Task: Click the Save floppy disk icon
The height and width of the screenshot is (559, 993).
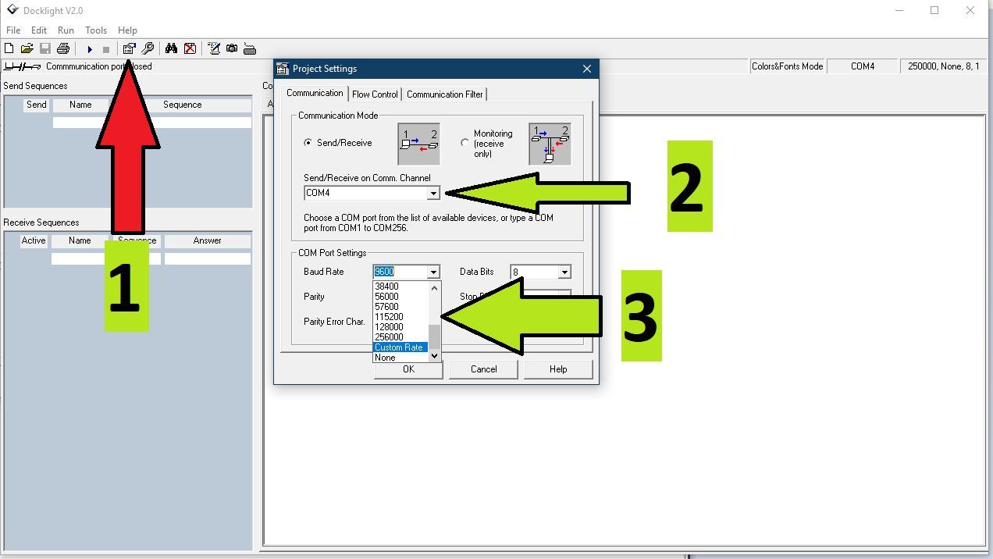Action: click(45, 48)
